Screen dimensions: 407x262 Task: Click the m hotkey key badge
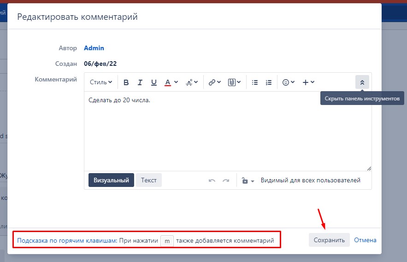167,241
